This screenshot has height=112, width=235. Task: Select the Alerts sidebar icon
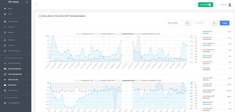(5, 14)
